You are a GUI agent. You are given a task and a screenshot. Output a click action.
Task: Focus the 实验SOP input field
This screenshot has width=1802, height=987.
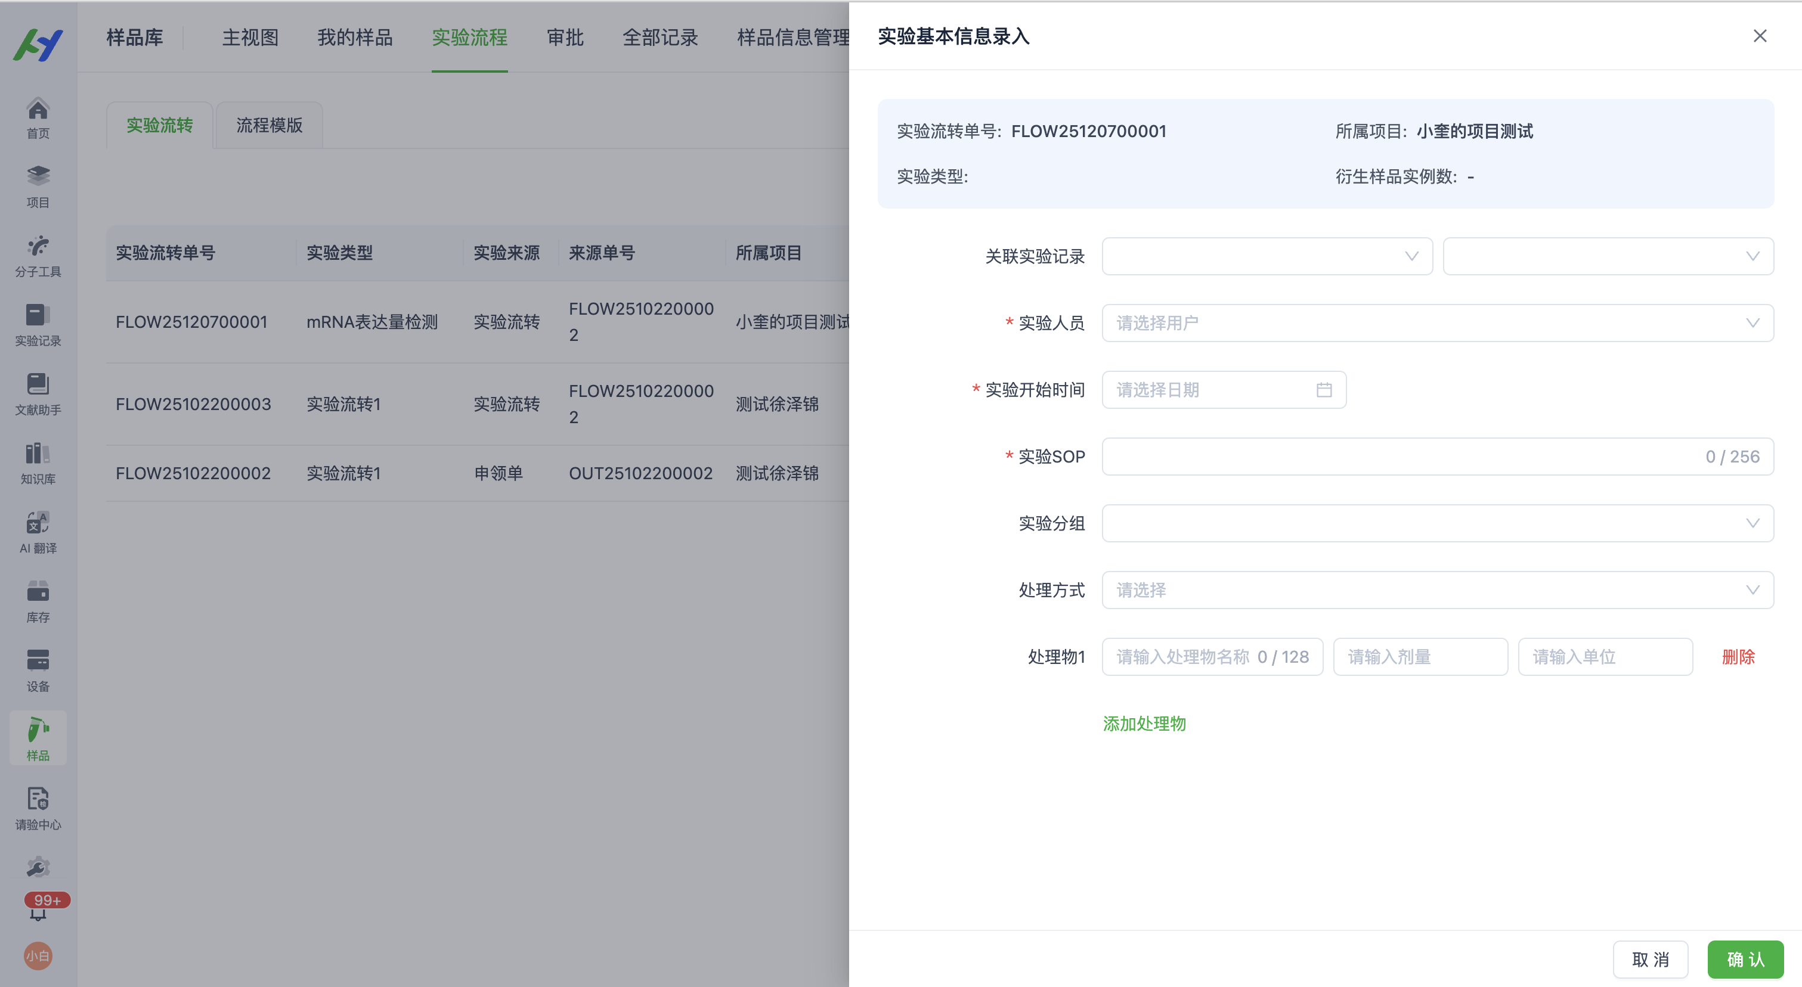(1399, 457)
